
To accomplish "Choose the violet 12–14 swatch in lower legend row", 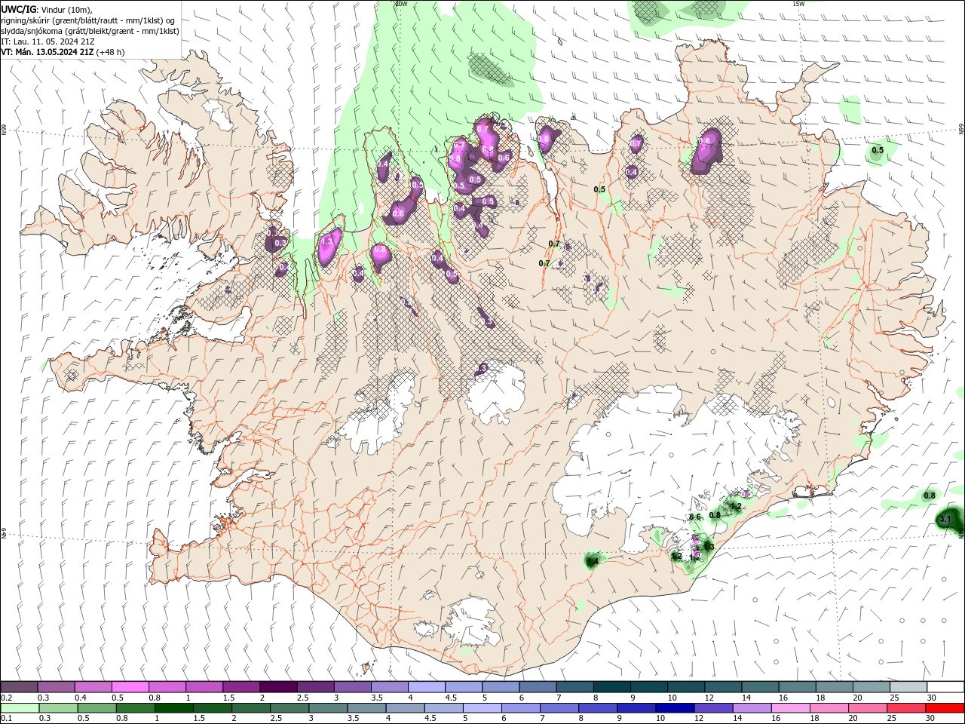I will [x=712, y=708].
